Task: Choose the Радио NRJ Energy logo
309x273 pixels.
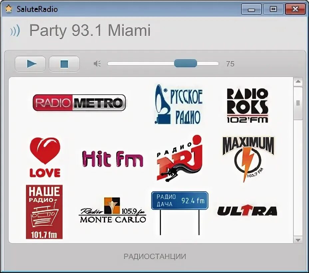Action: pyautogui.click(x=179, y=158)
